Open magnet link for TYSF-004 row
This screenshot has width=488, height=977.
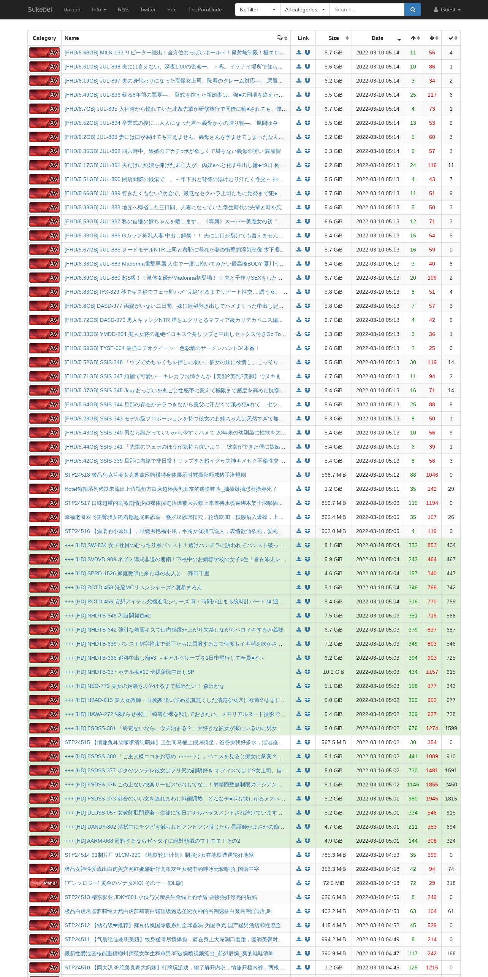point(307,348)
